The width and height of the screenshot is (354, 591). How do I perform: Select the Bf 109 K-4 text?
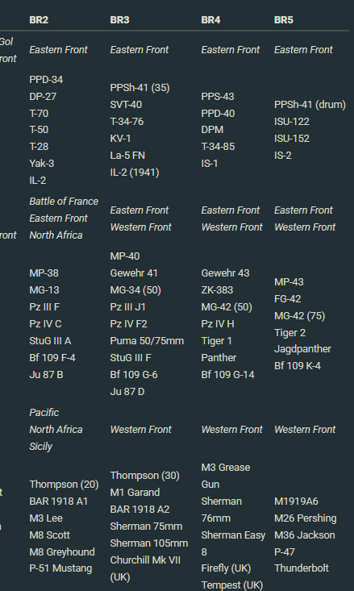pyautogui.click(x=298, y=365)
